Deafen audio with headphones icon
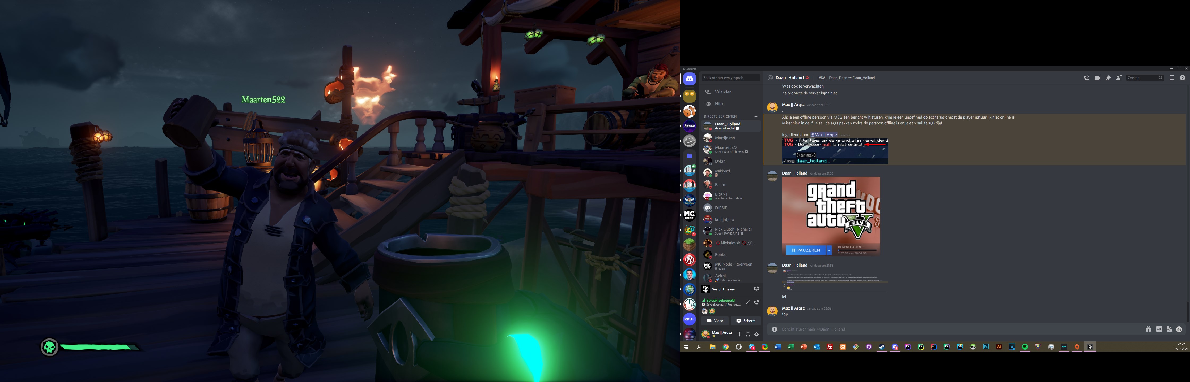 coord(748,334)
